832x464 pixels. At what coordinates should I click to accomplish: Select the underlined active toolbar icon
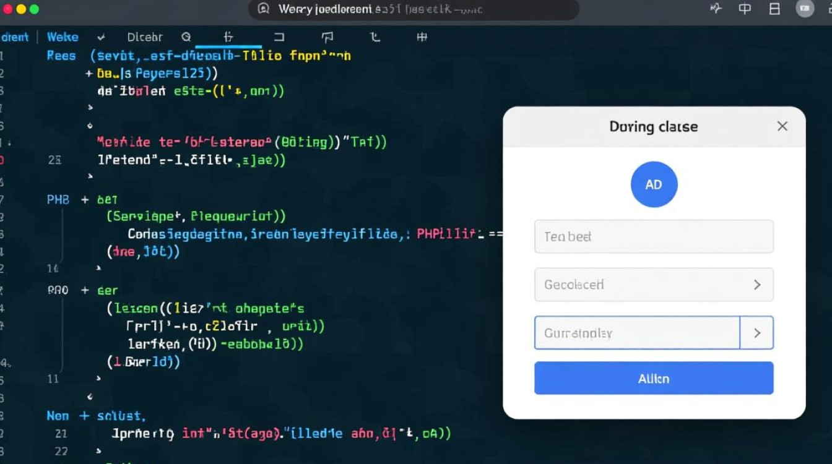[228, 37]
